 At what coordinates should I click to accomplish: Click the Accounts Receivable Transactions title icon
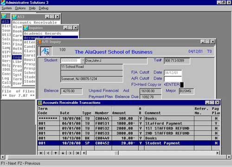[40, 103]
